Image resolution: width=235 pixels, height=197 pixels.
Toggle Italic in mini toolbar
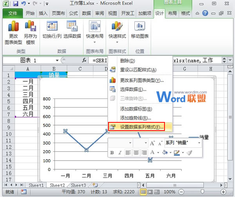pos(120,152)
